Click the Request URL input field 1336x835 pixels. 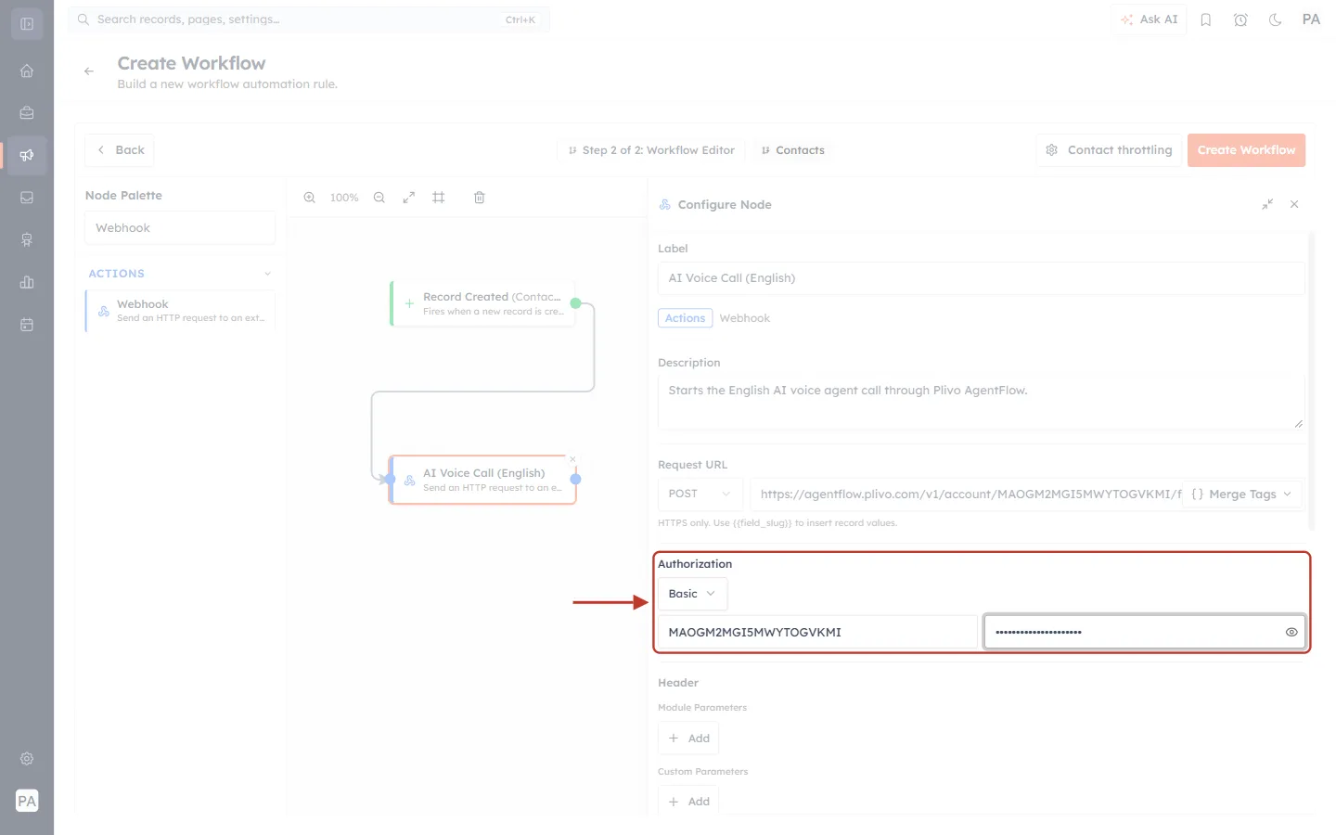pyautogui.click(x=966, y=495)
